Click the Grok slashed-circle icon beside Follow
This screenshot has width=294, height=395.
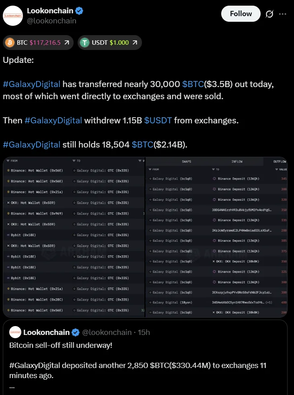pyautogui.click(x=269, y=14)
